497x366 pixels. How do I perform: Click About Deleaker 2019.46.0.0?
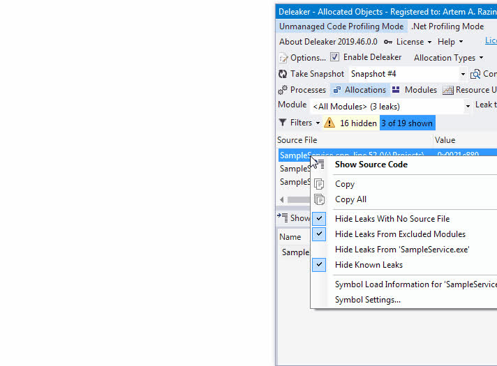point(328,42)
